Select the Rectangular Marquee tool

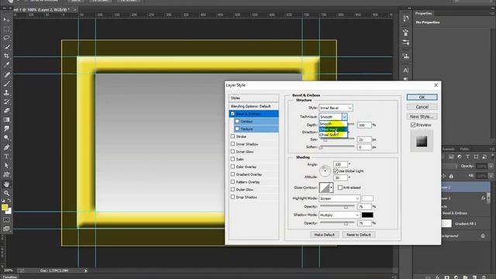pyautogui.click(x=6, y=29)
